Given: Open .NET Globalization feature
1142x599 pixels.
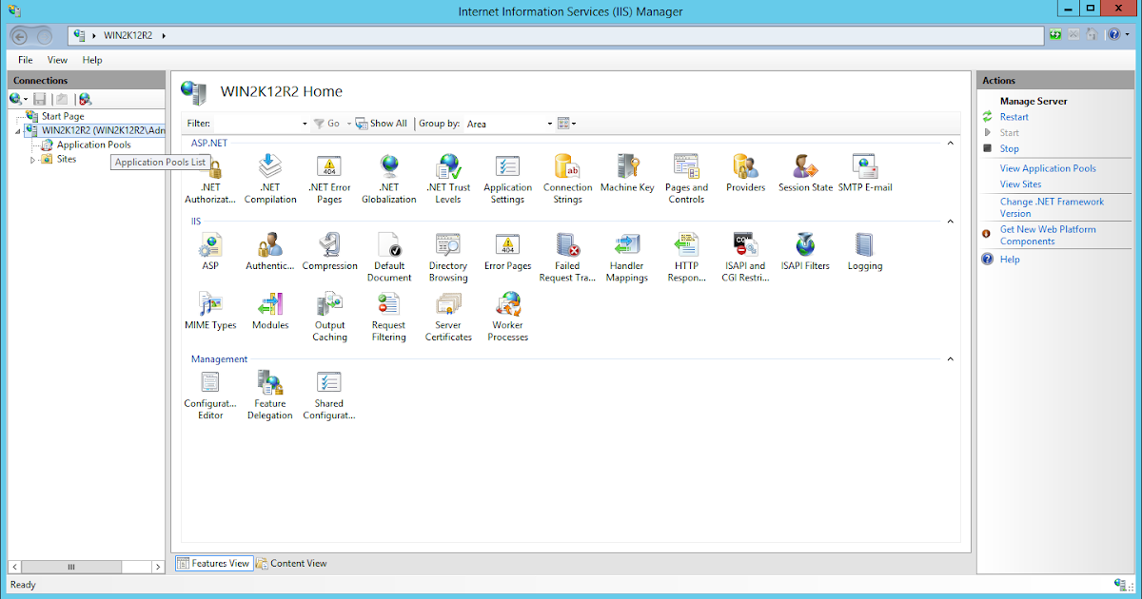Looking at the screenshot, I should (389, 178).
